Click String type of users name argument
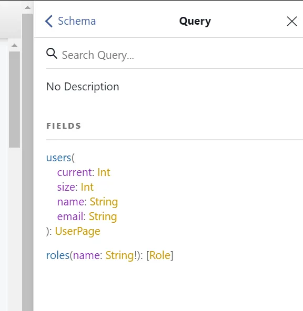This screenshot has width=303, height=311. pyautogui.click(x=104, y=202)
